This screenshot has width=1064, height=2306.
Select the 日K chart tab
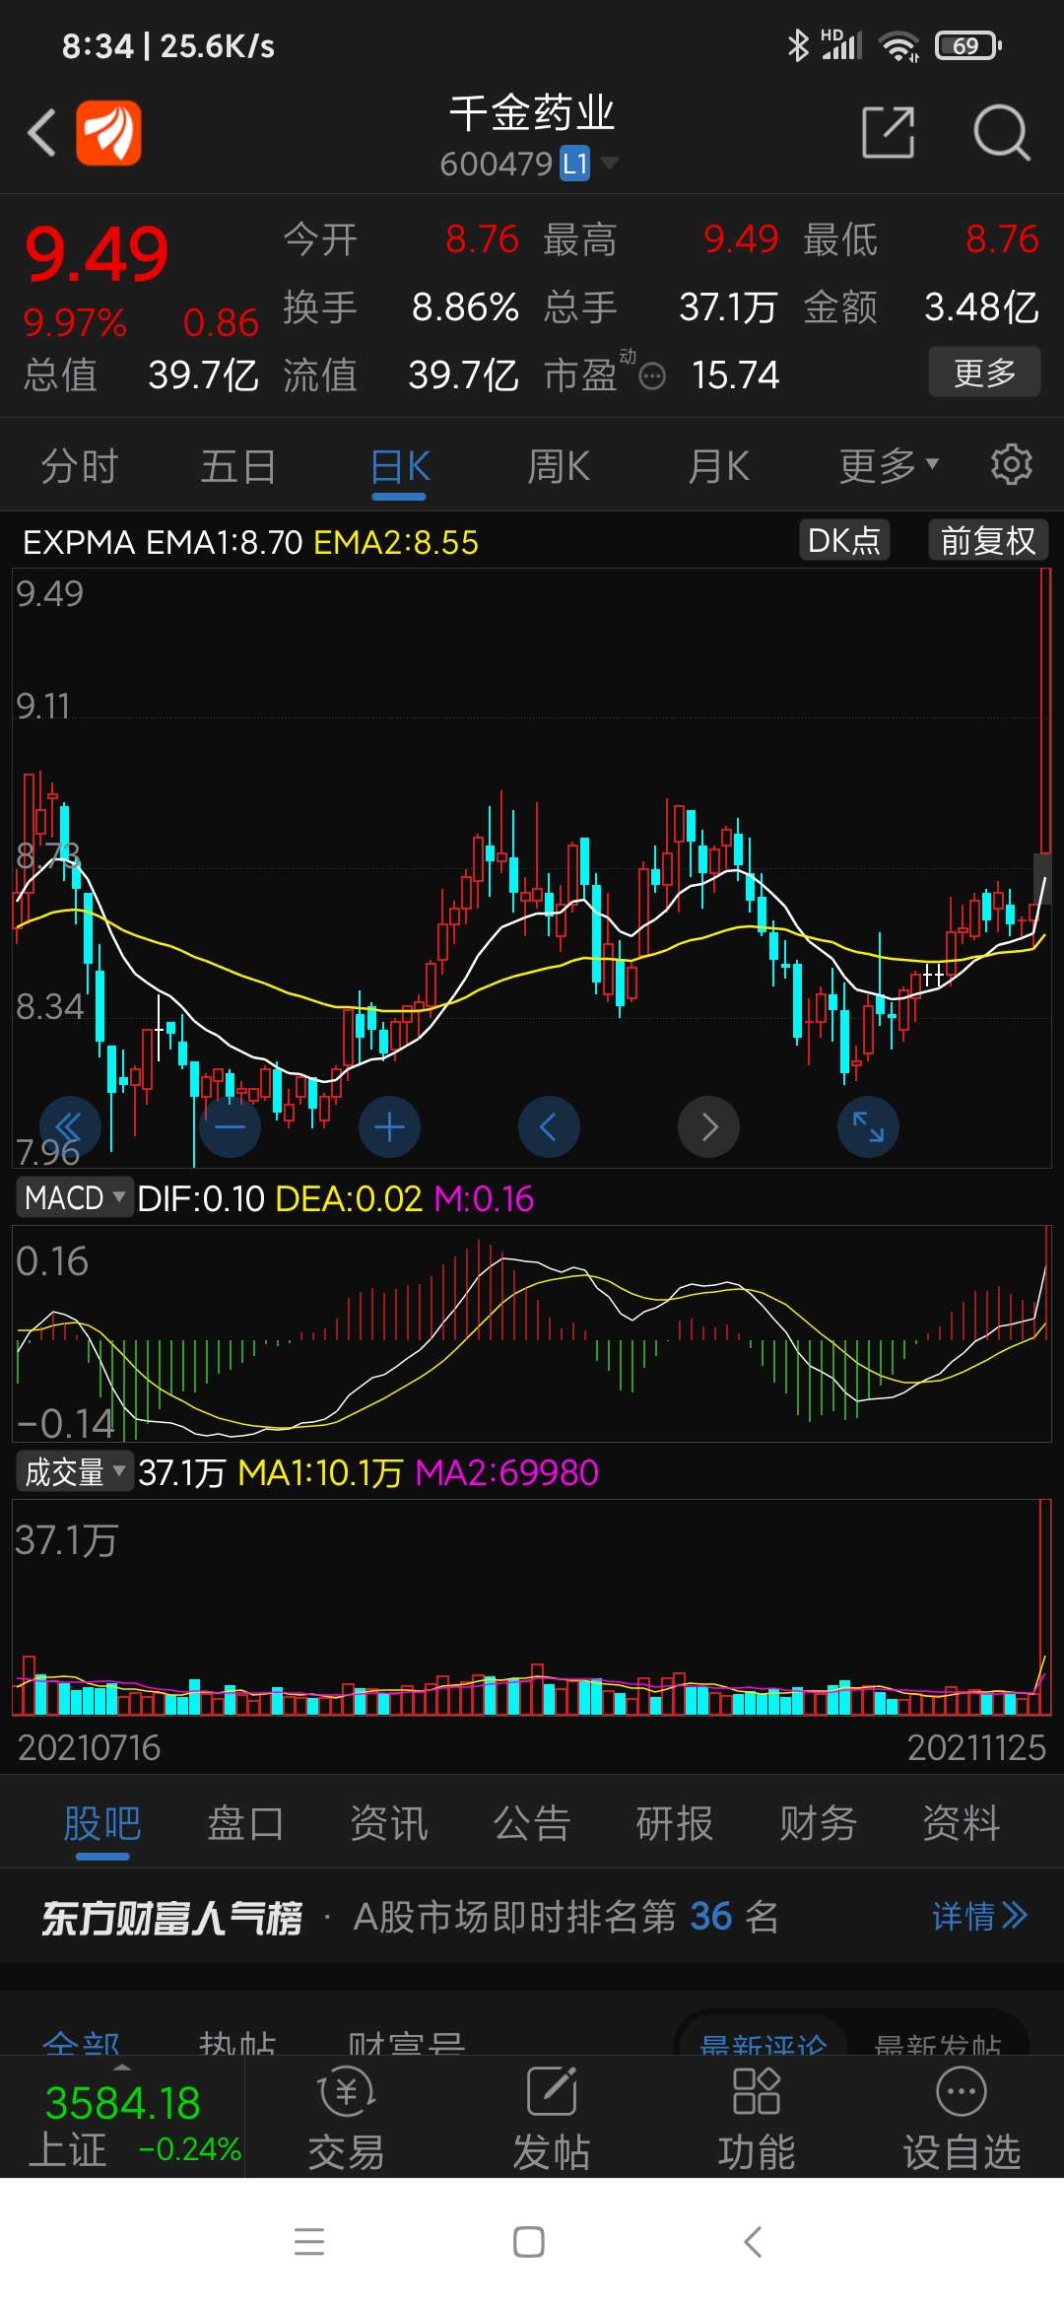click(x=400, y=466)
